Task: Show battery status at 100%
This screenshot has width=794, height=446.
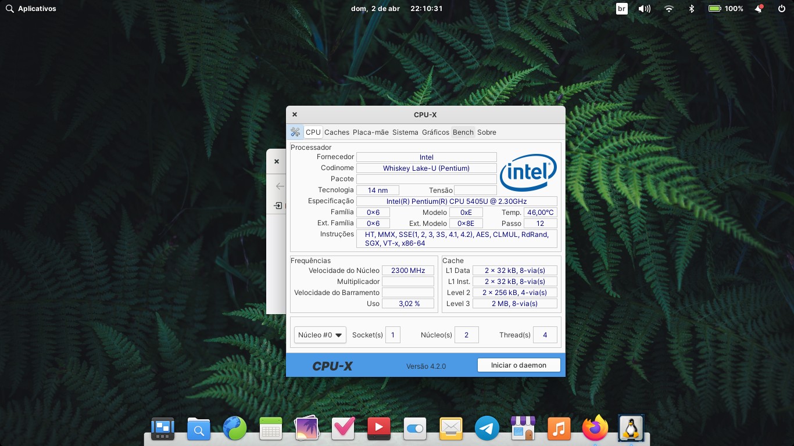Action: click(726, 9)
